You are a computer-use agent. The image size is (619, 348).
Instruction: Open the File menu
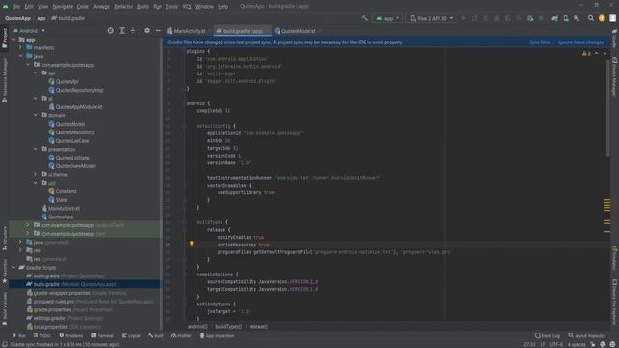[x=15, y=7]
